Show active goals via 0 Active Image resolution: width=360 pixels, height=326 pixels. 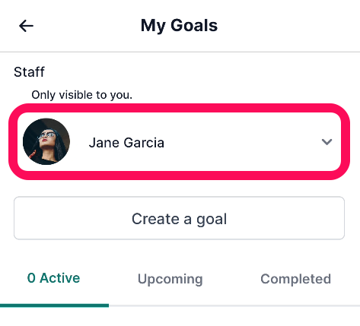pyautogui.click(x=54, y=278)
